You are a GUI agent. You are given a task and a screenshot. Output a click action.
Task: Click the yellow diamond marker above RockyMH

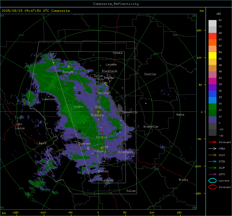(x=69, y=67)
